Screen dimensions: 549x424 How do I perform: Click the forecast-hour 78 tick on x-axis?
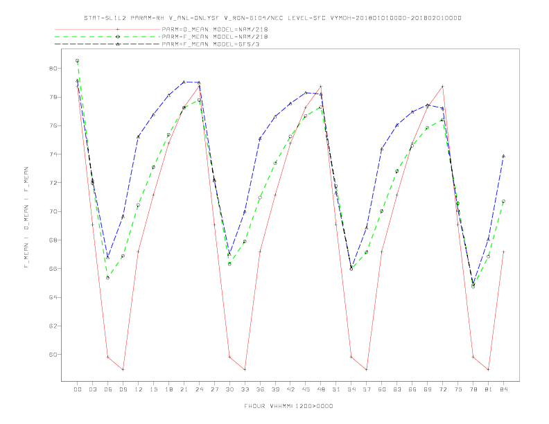click(x=473, y=389)
